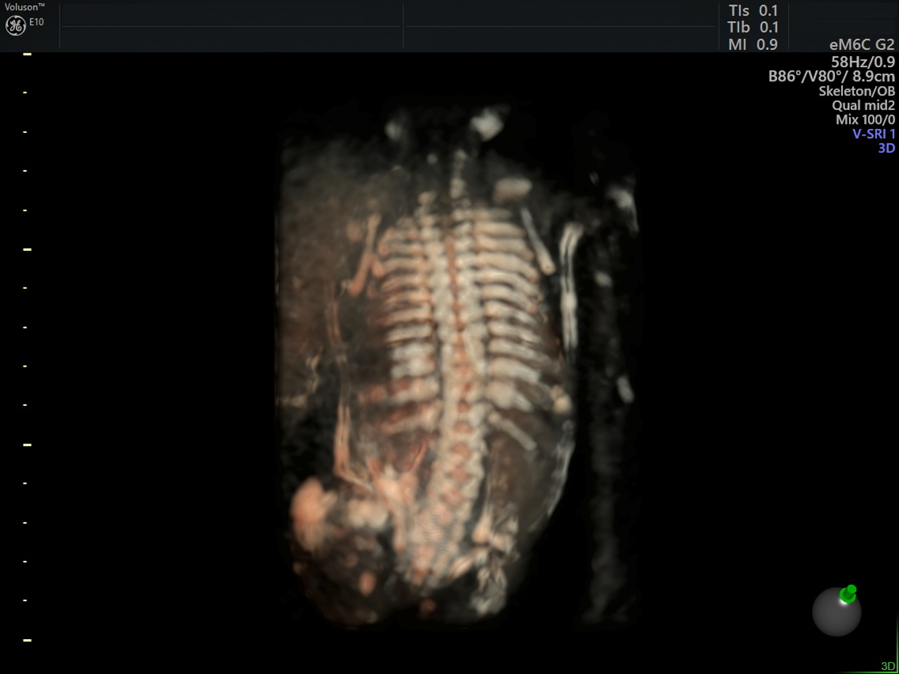Click the Qual mid2 quality setting
The width and height of the screenshot is (899, 674).
(x=863, y=105)
